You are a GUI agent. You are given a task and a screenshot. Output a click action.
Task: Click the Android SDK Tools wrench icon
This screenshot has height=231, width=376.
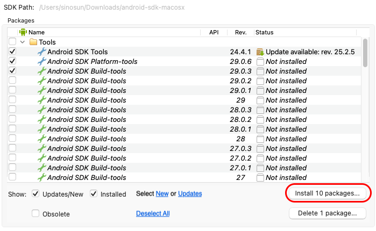coord(42,52)
